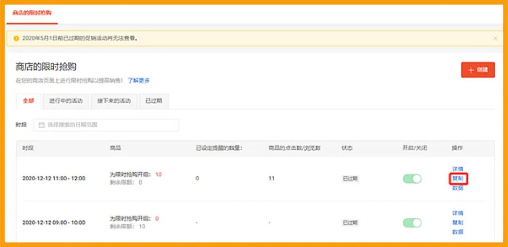Select the 全部 tab

(29, 101)
